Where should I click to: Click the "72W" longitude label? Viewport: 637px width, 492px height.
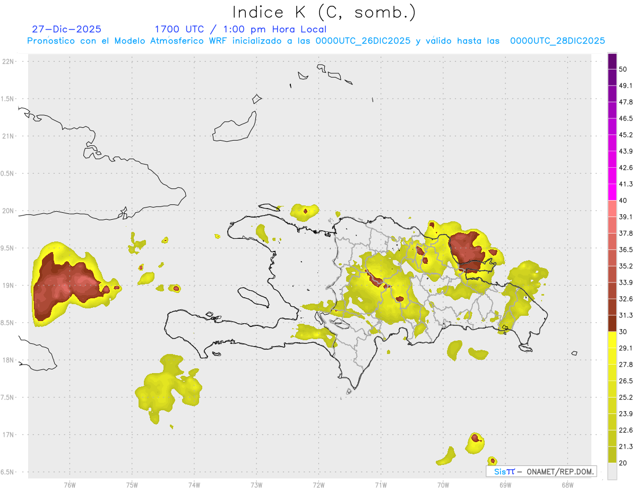318,485
